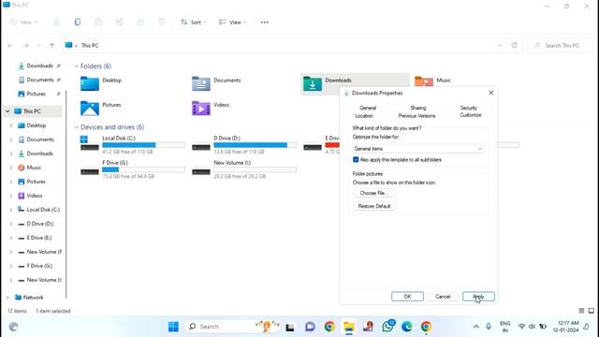Screen dimensions: 599x337
Task: Open the Sort dropdown menu
Action: (x=194, y=22)
